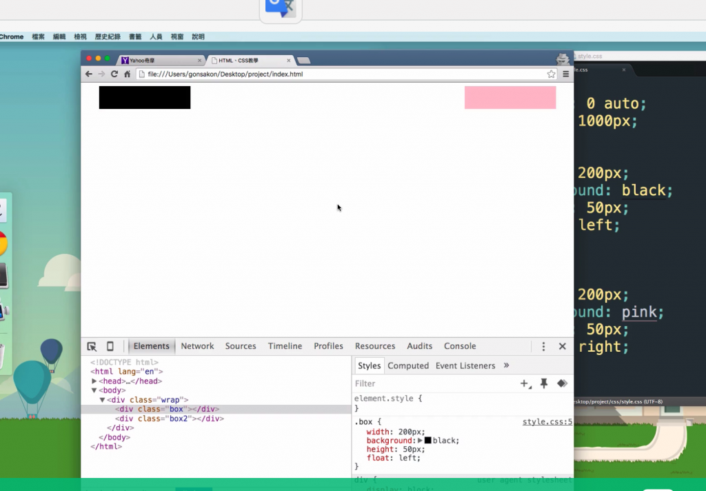Activate the inspect element picker icon

[x=92, y=346]
